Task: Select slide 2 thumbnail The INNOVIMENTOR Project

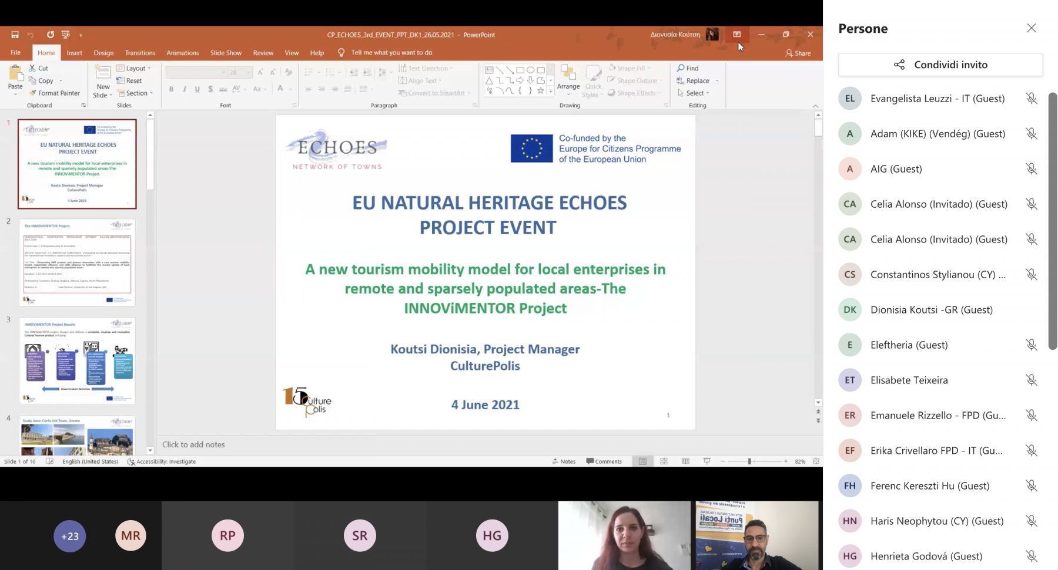Action: click(x=77, y=262)
